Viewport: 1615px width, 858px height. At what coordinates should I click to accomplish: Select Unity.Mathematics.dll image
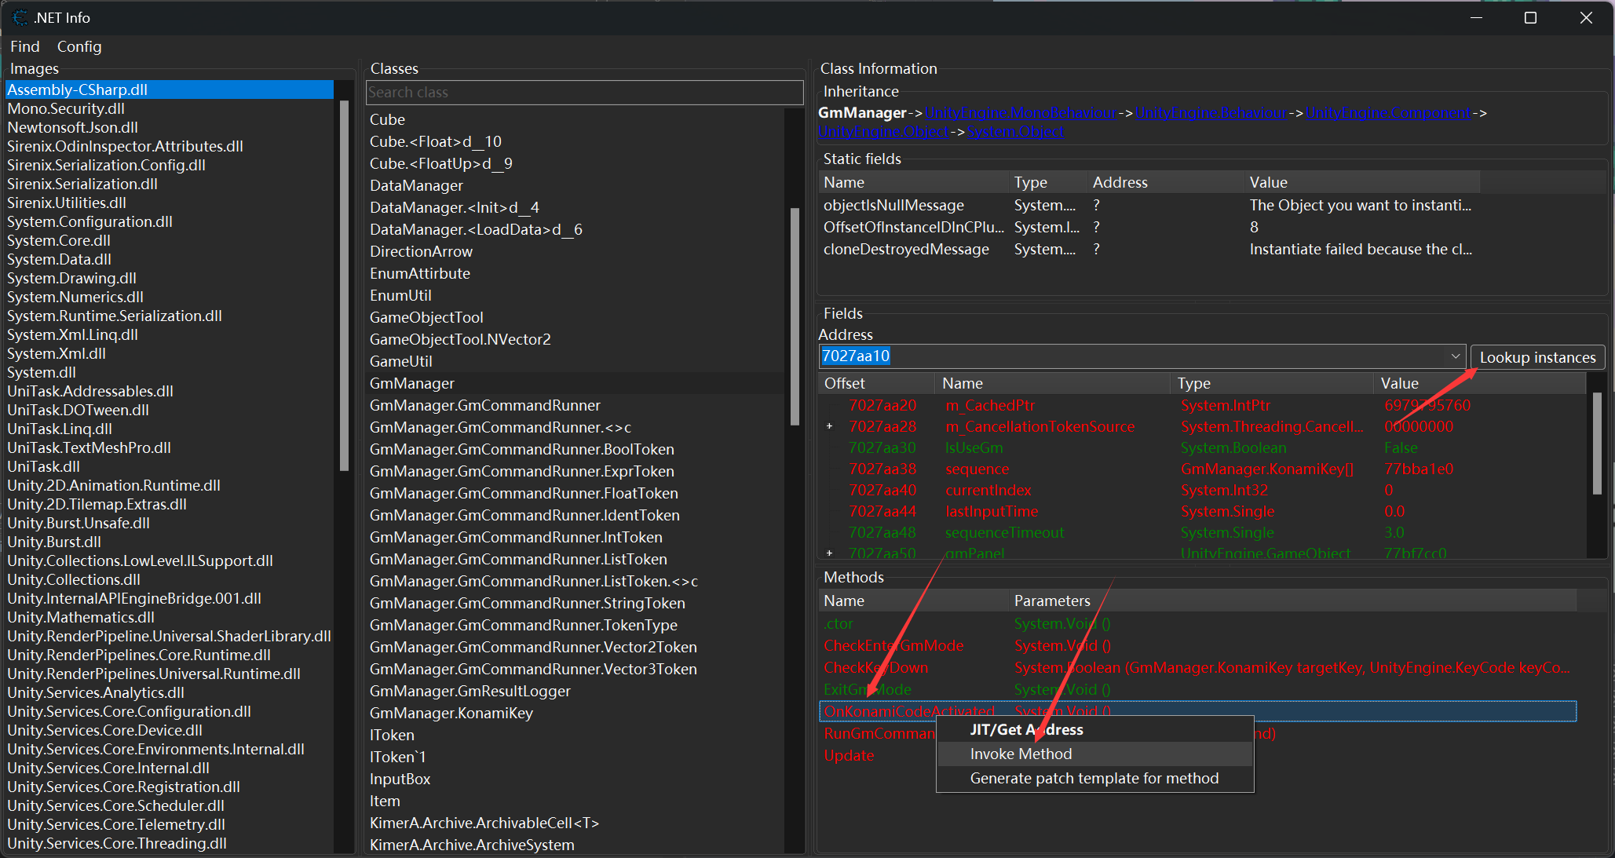pyautogui.click(x=81, y=617)
